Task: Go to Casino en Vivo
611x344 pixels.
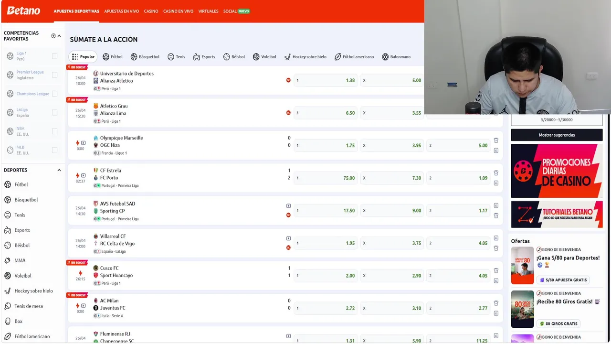Action: 179,11
